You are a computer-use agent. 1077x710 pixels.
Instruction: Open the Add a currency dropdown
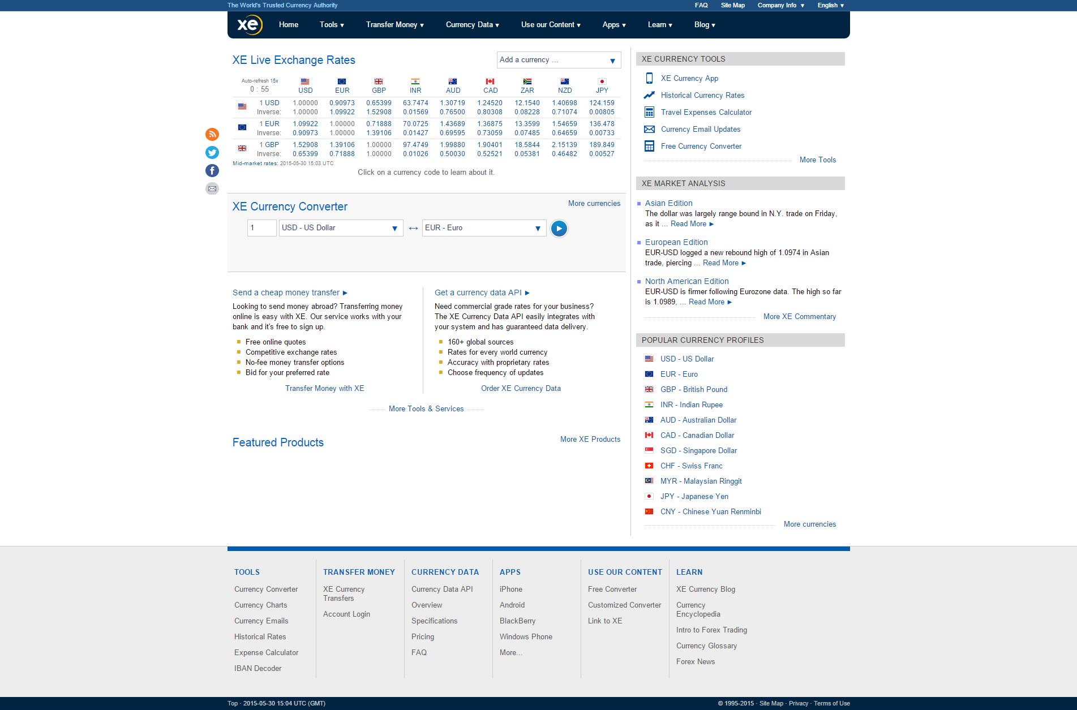click(x=559, y=60)
